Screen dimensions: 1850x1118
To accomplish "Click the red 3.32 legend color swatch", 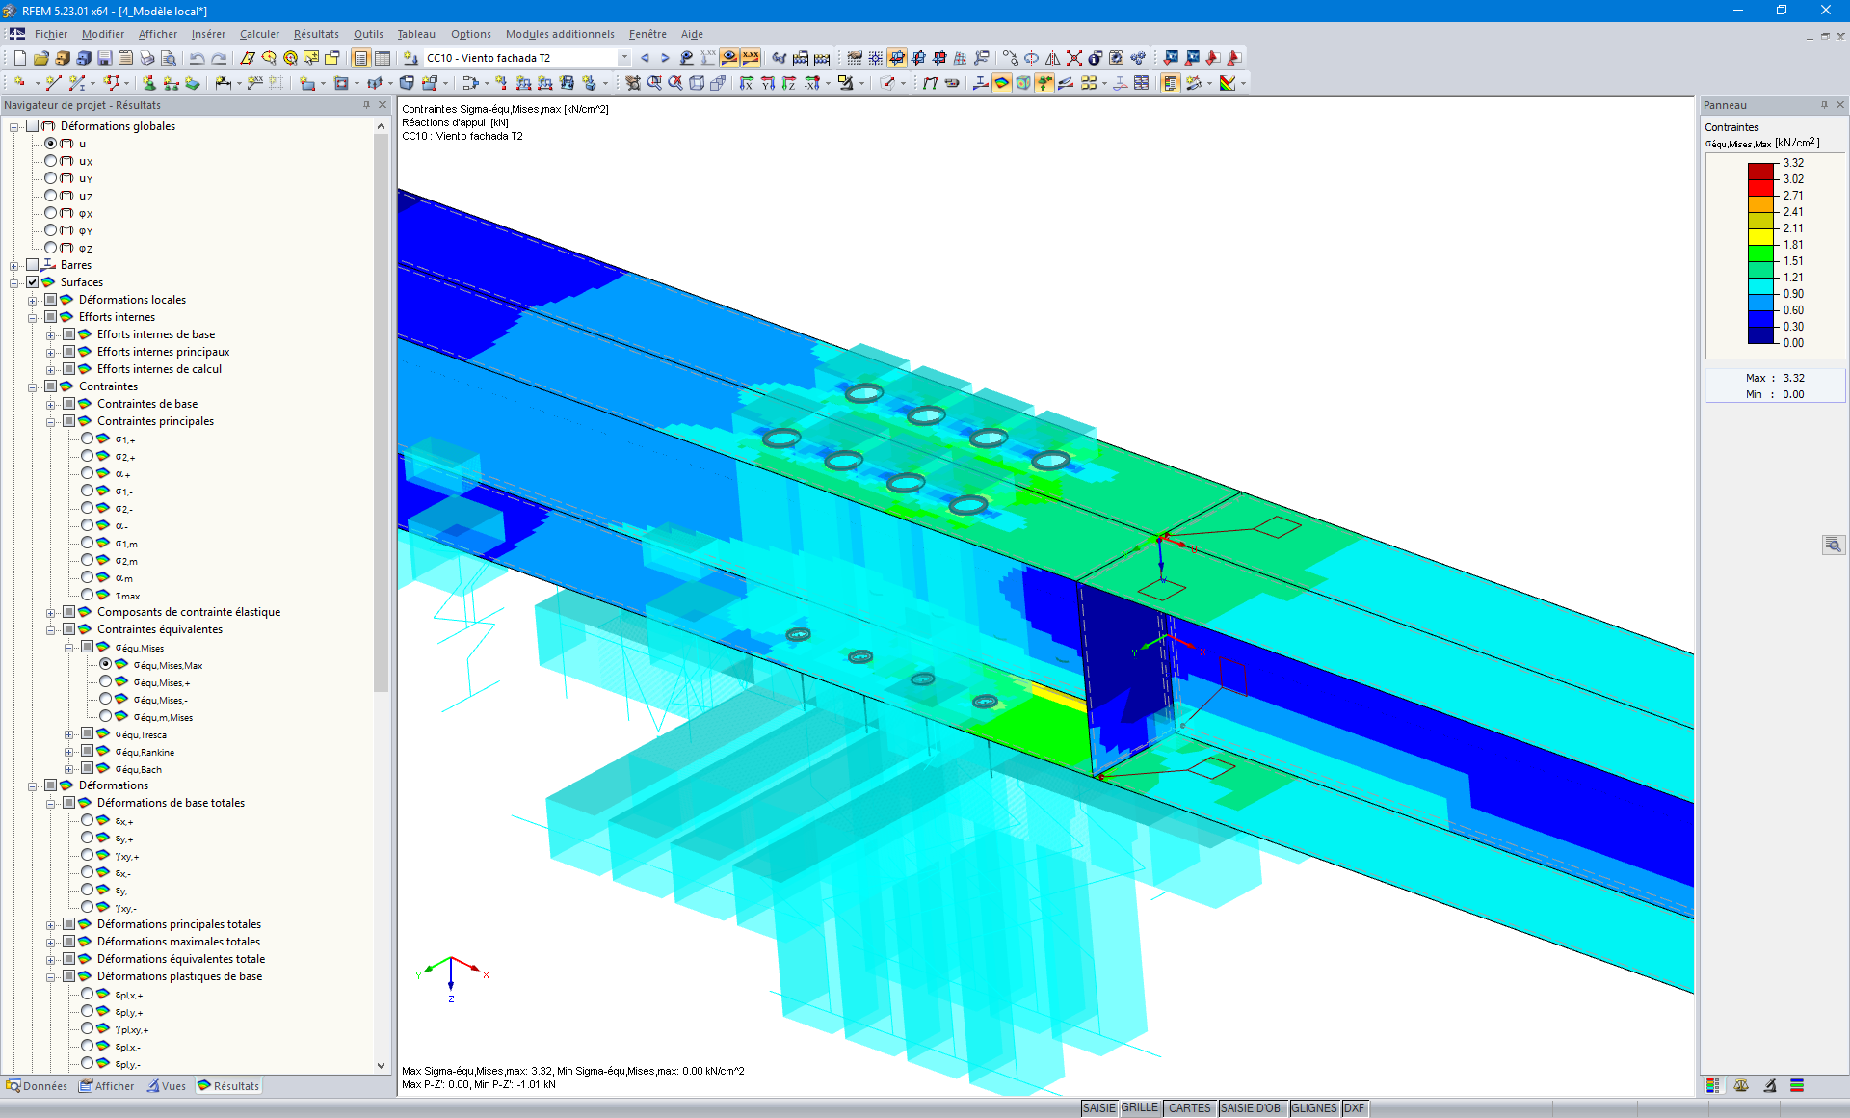I will [1760, 171].
